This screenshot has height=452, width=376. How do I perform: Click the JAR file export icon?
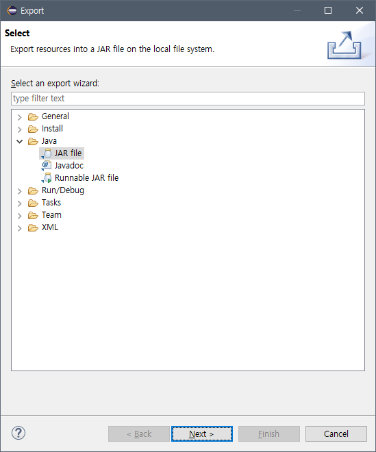click(x=47, y=153)
